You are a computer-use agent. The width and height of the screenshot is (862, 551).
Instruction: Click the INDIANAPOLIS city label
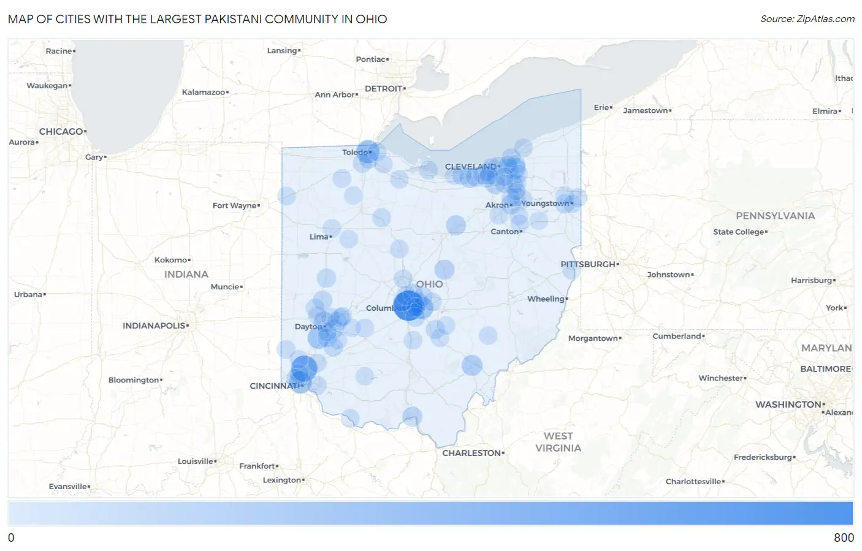coord(154,325)
